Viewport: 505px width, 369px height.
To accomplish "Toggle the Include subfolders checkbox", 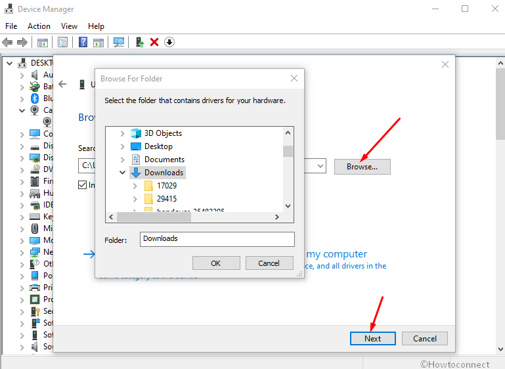I will tap(83, 185).
